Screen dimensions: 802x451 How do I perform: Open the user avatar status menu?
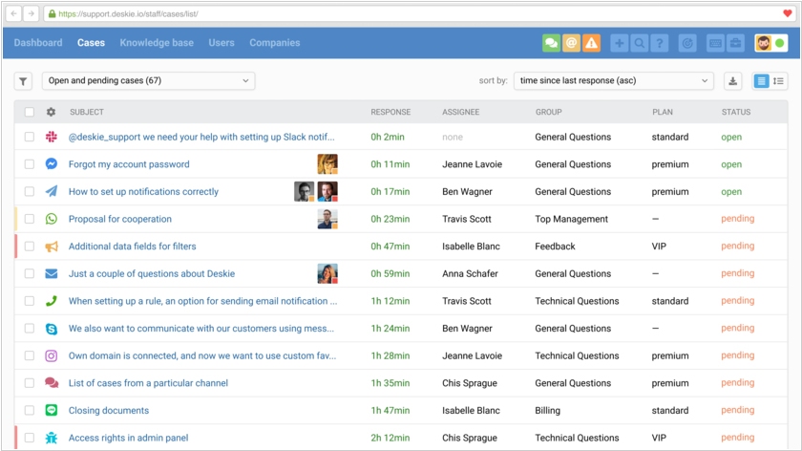(770, 43)
